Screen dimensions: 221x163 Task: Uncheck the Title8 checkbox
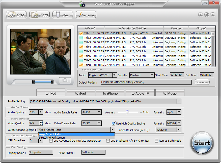click(81, 65)
